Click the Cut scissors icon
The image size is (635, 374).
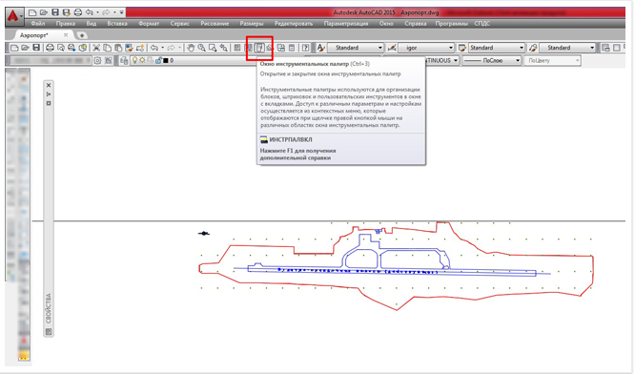(96, 48)
